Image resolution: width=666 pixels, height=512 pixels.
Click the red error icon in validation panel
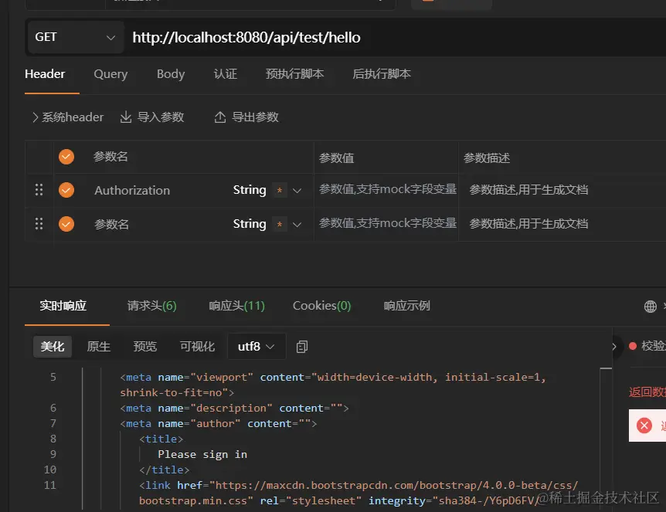point(644,426)
